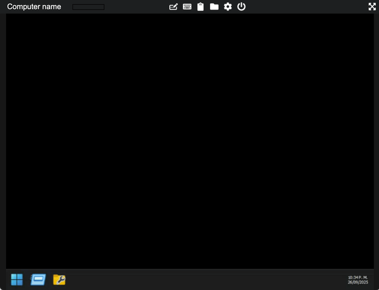The height and width of the screenshot is (290, 379).
Task: Open the on-screen keyboard
Action: [187, 6]
